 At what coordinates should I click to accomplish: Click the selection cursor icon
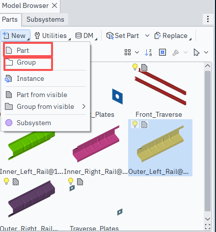tap(196, 53)
